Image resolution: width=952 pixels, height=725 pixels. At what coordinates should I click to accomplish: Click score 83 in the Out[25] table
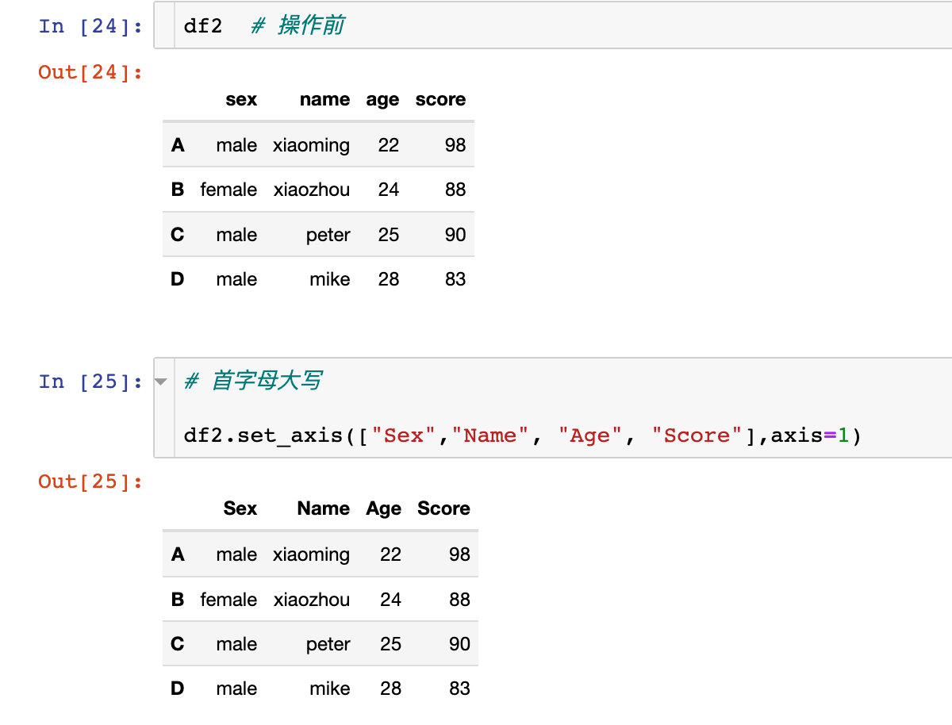(x=459, y=689)
